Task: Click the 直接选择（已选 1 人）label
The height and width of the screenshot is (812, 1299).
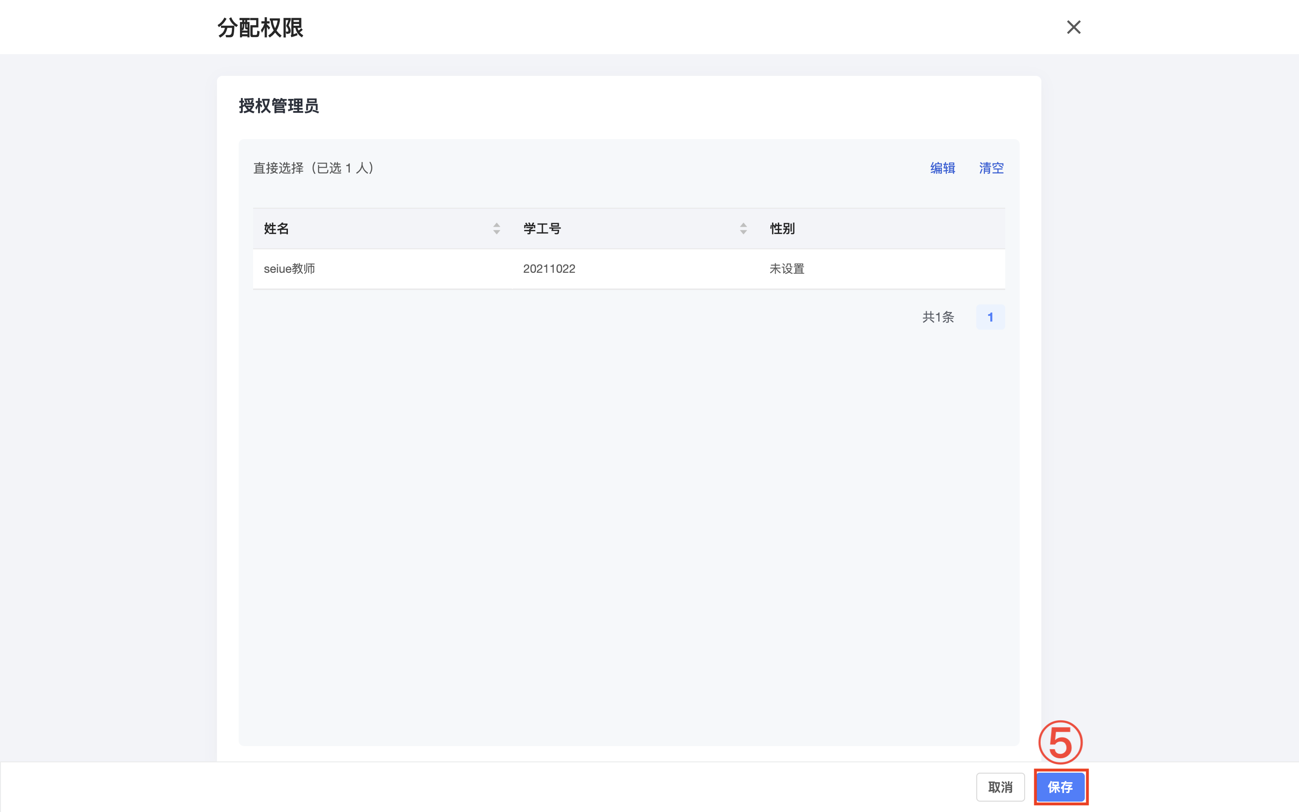Action: pyautogui.click(x=313, y=168)
